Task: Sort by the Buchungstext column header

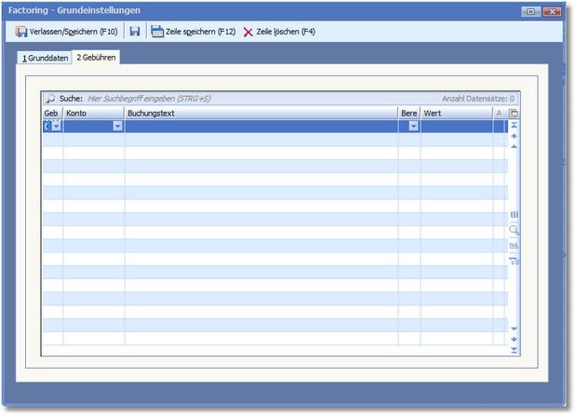Action: 261,114
